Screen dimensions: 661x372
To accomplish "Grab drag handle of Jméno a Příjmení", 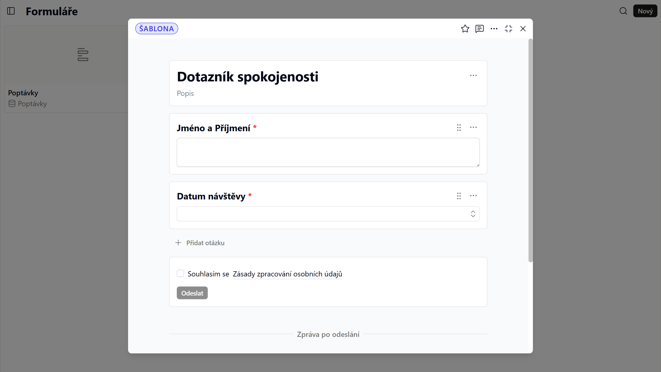I will [x=459, y=127].
